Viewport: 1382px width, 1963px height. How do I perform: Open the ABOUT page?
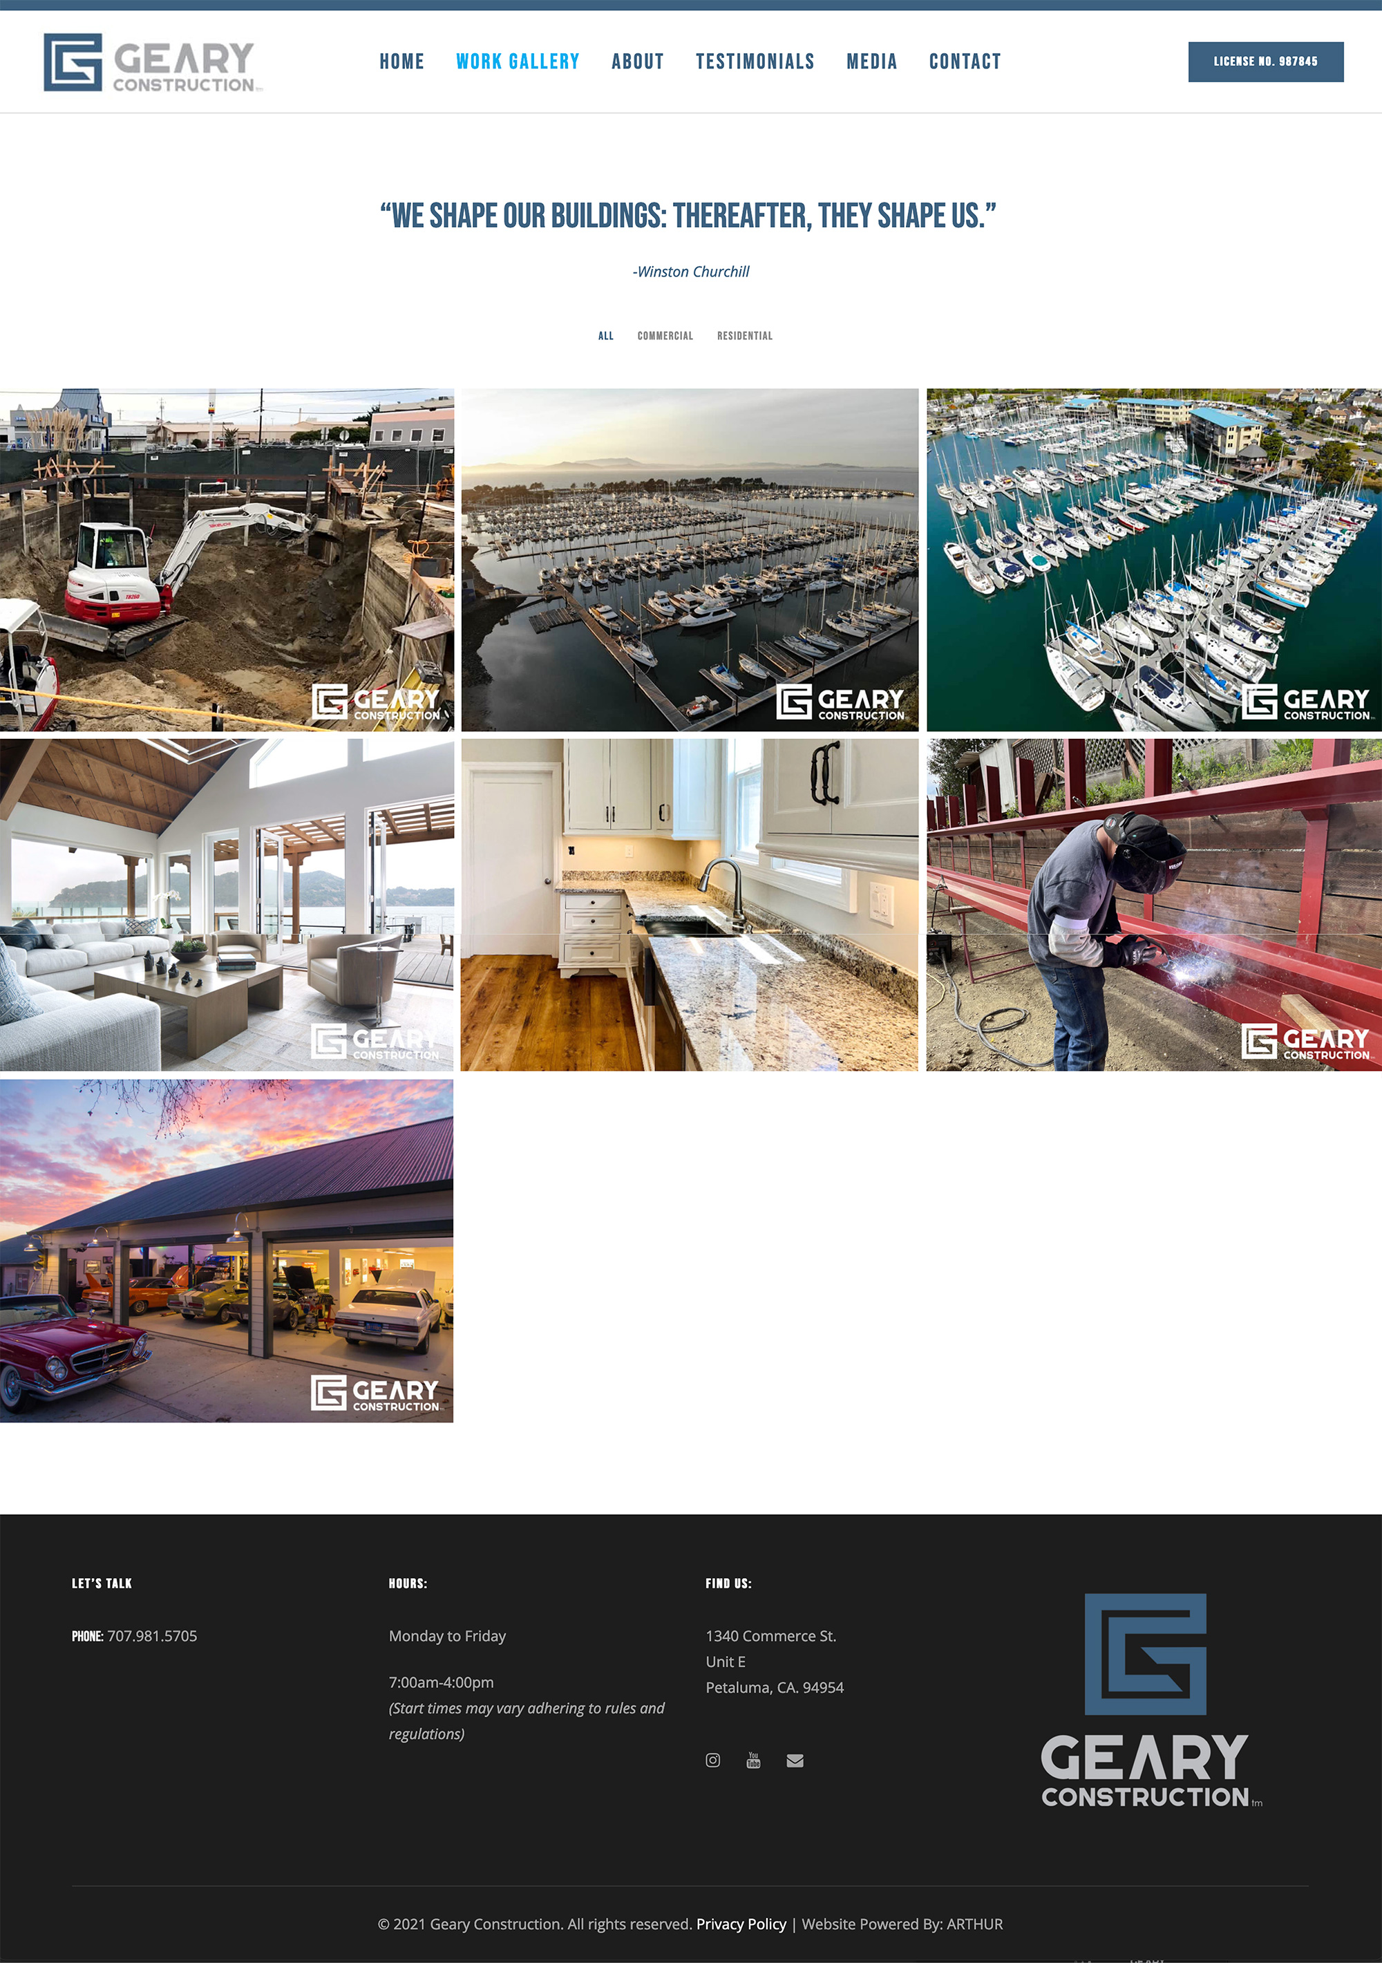point(638,62)
